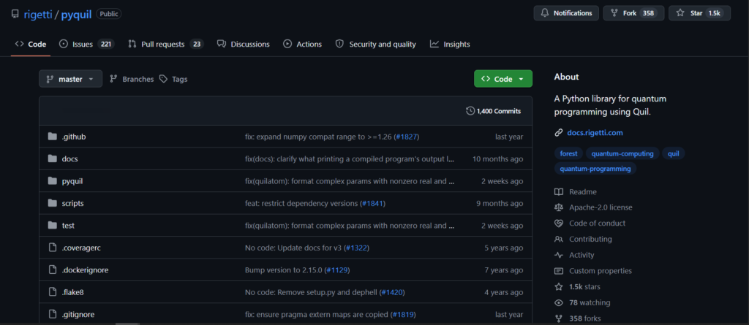Click the scripts folder icon
Viewport: 749px width, 325px height.
[53, 203]
